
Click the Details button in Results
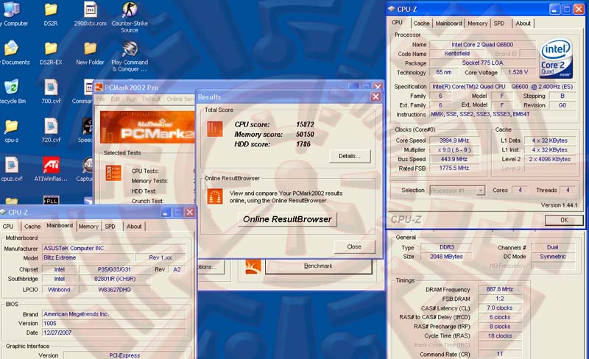coord(350,156)
